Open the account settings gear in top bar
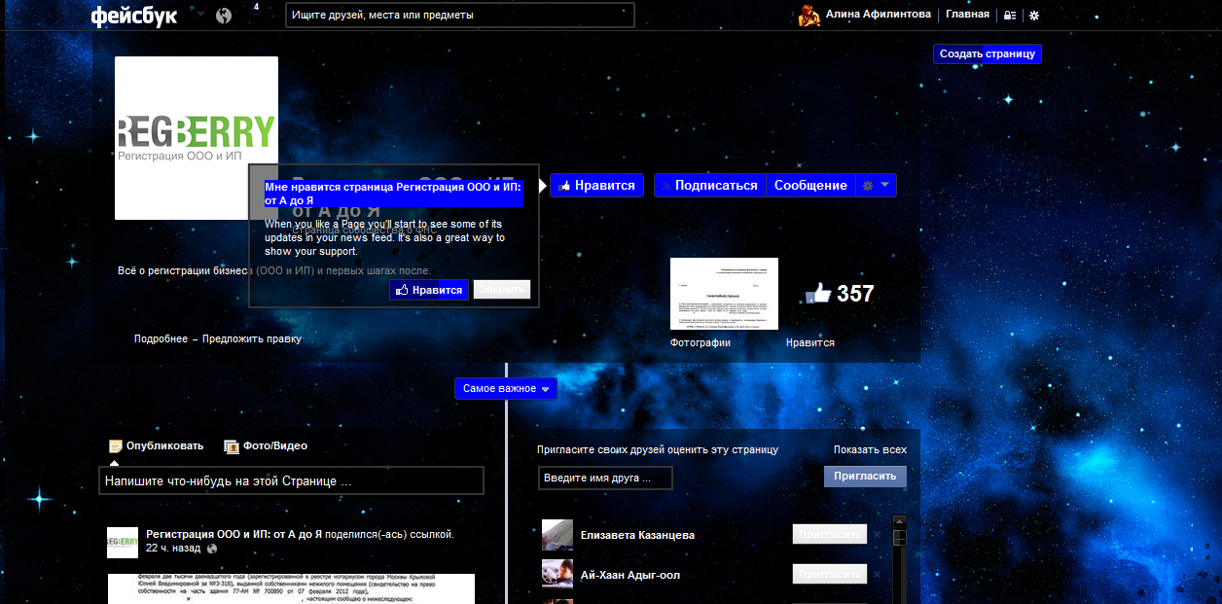The width and height of the screenshot is (1222, 604). coord(1034,16)
